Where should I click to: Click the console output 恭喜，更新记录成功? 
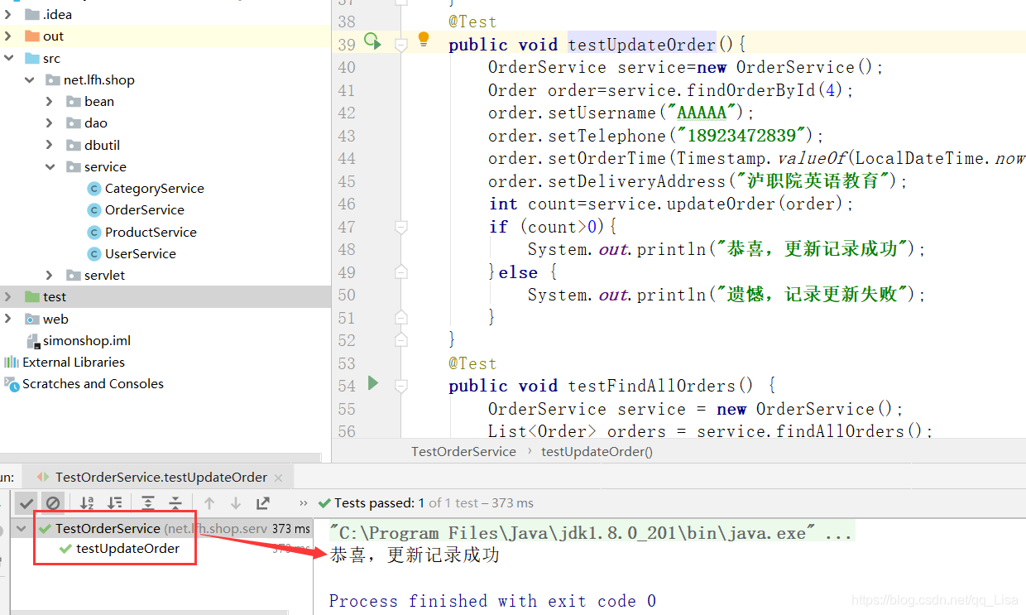tap(415, 555)
